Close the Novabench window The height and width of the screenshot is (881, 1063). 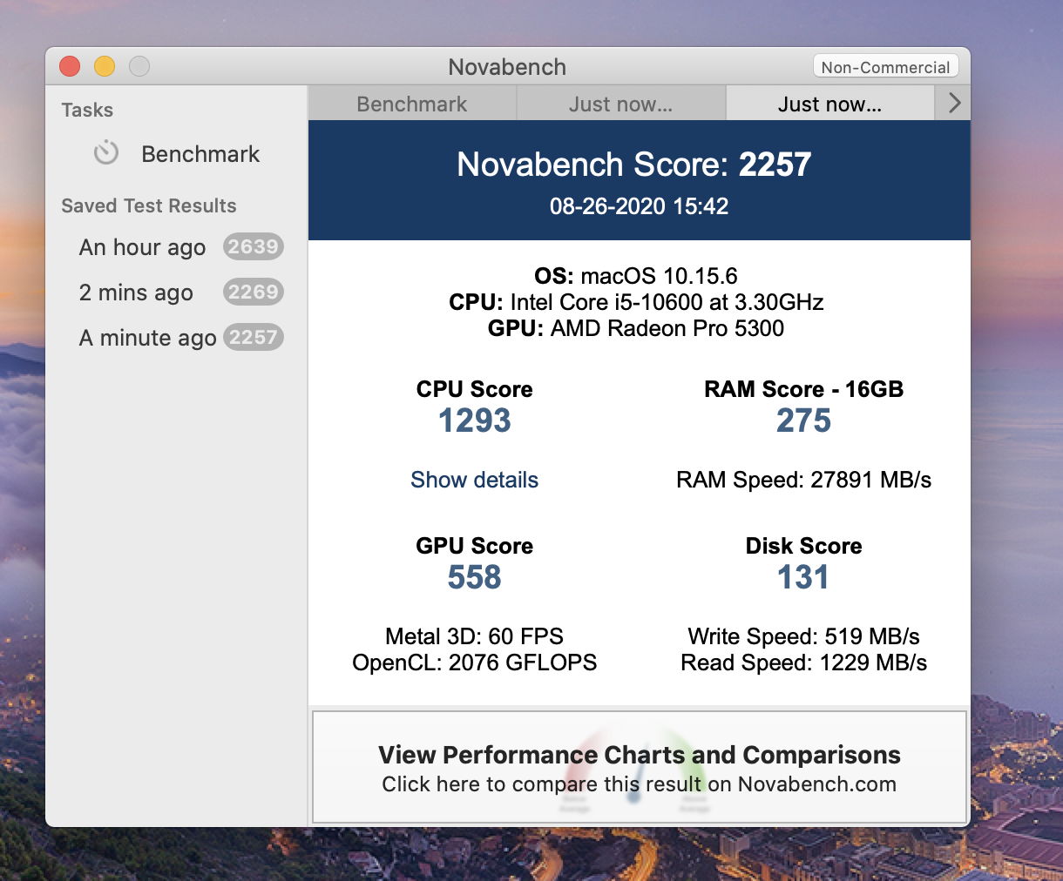coord(70,66)
